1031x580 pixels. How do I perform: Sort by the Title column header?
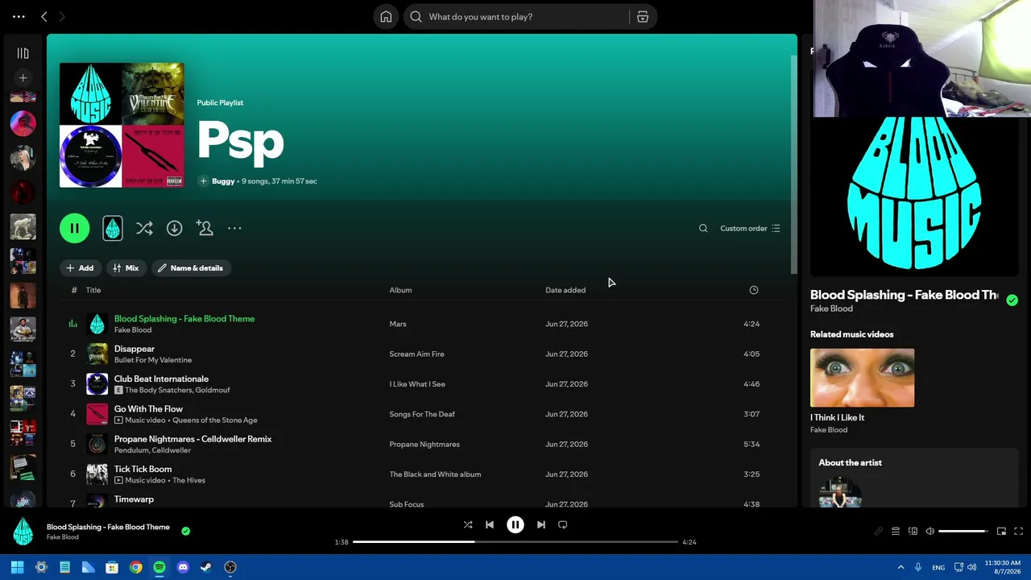tap(93, 290)
